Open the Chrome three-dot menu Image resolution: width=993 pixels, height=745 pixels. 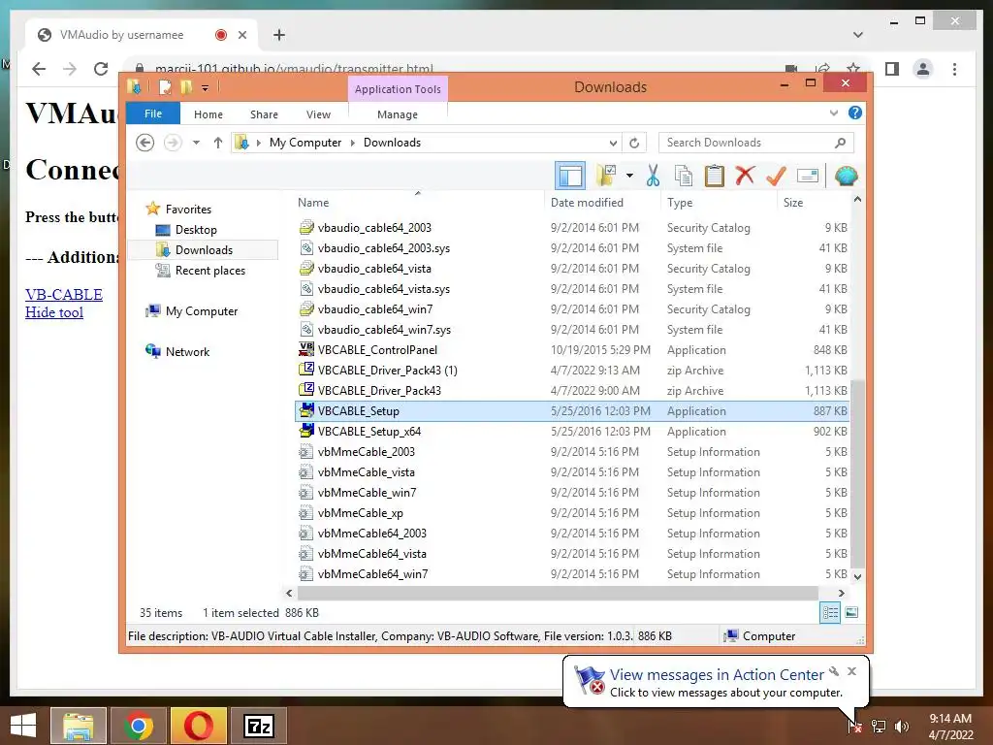tap(954, 69)
